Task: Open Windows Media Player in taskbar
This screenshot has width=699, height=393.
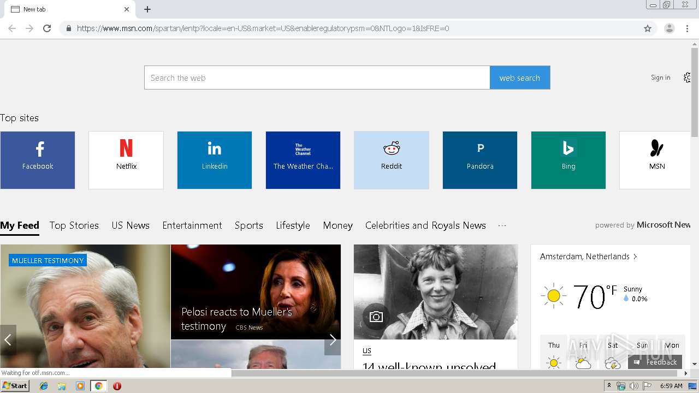Action: (x=80, y=386)
